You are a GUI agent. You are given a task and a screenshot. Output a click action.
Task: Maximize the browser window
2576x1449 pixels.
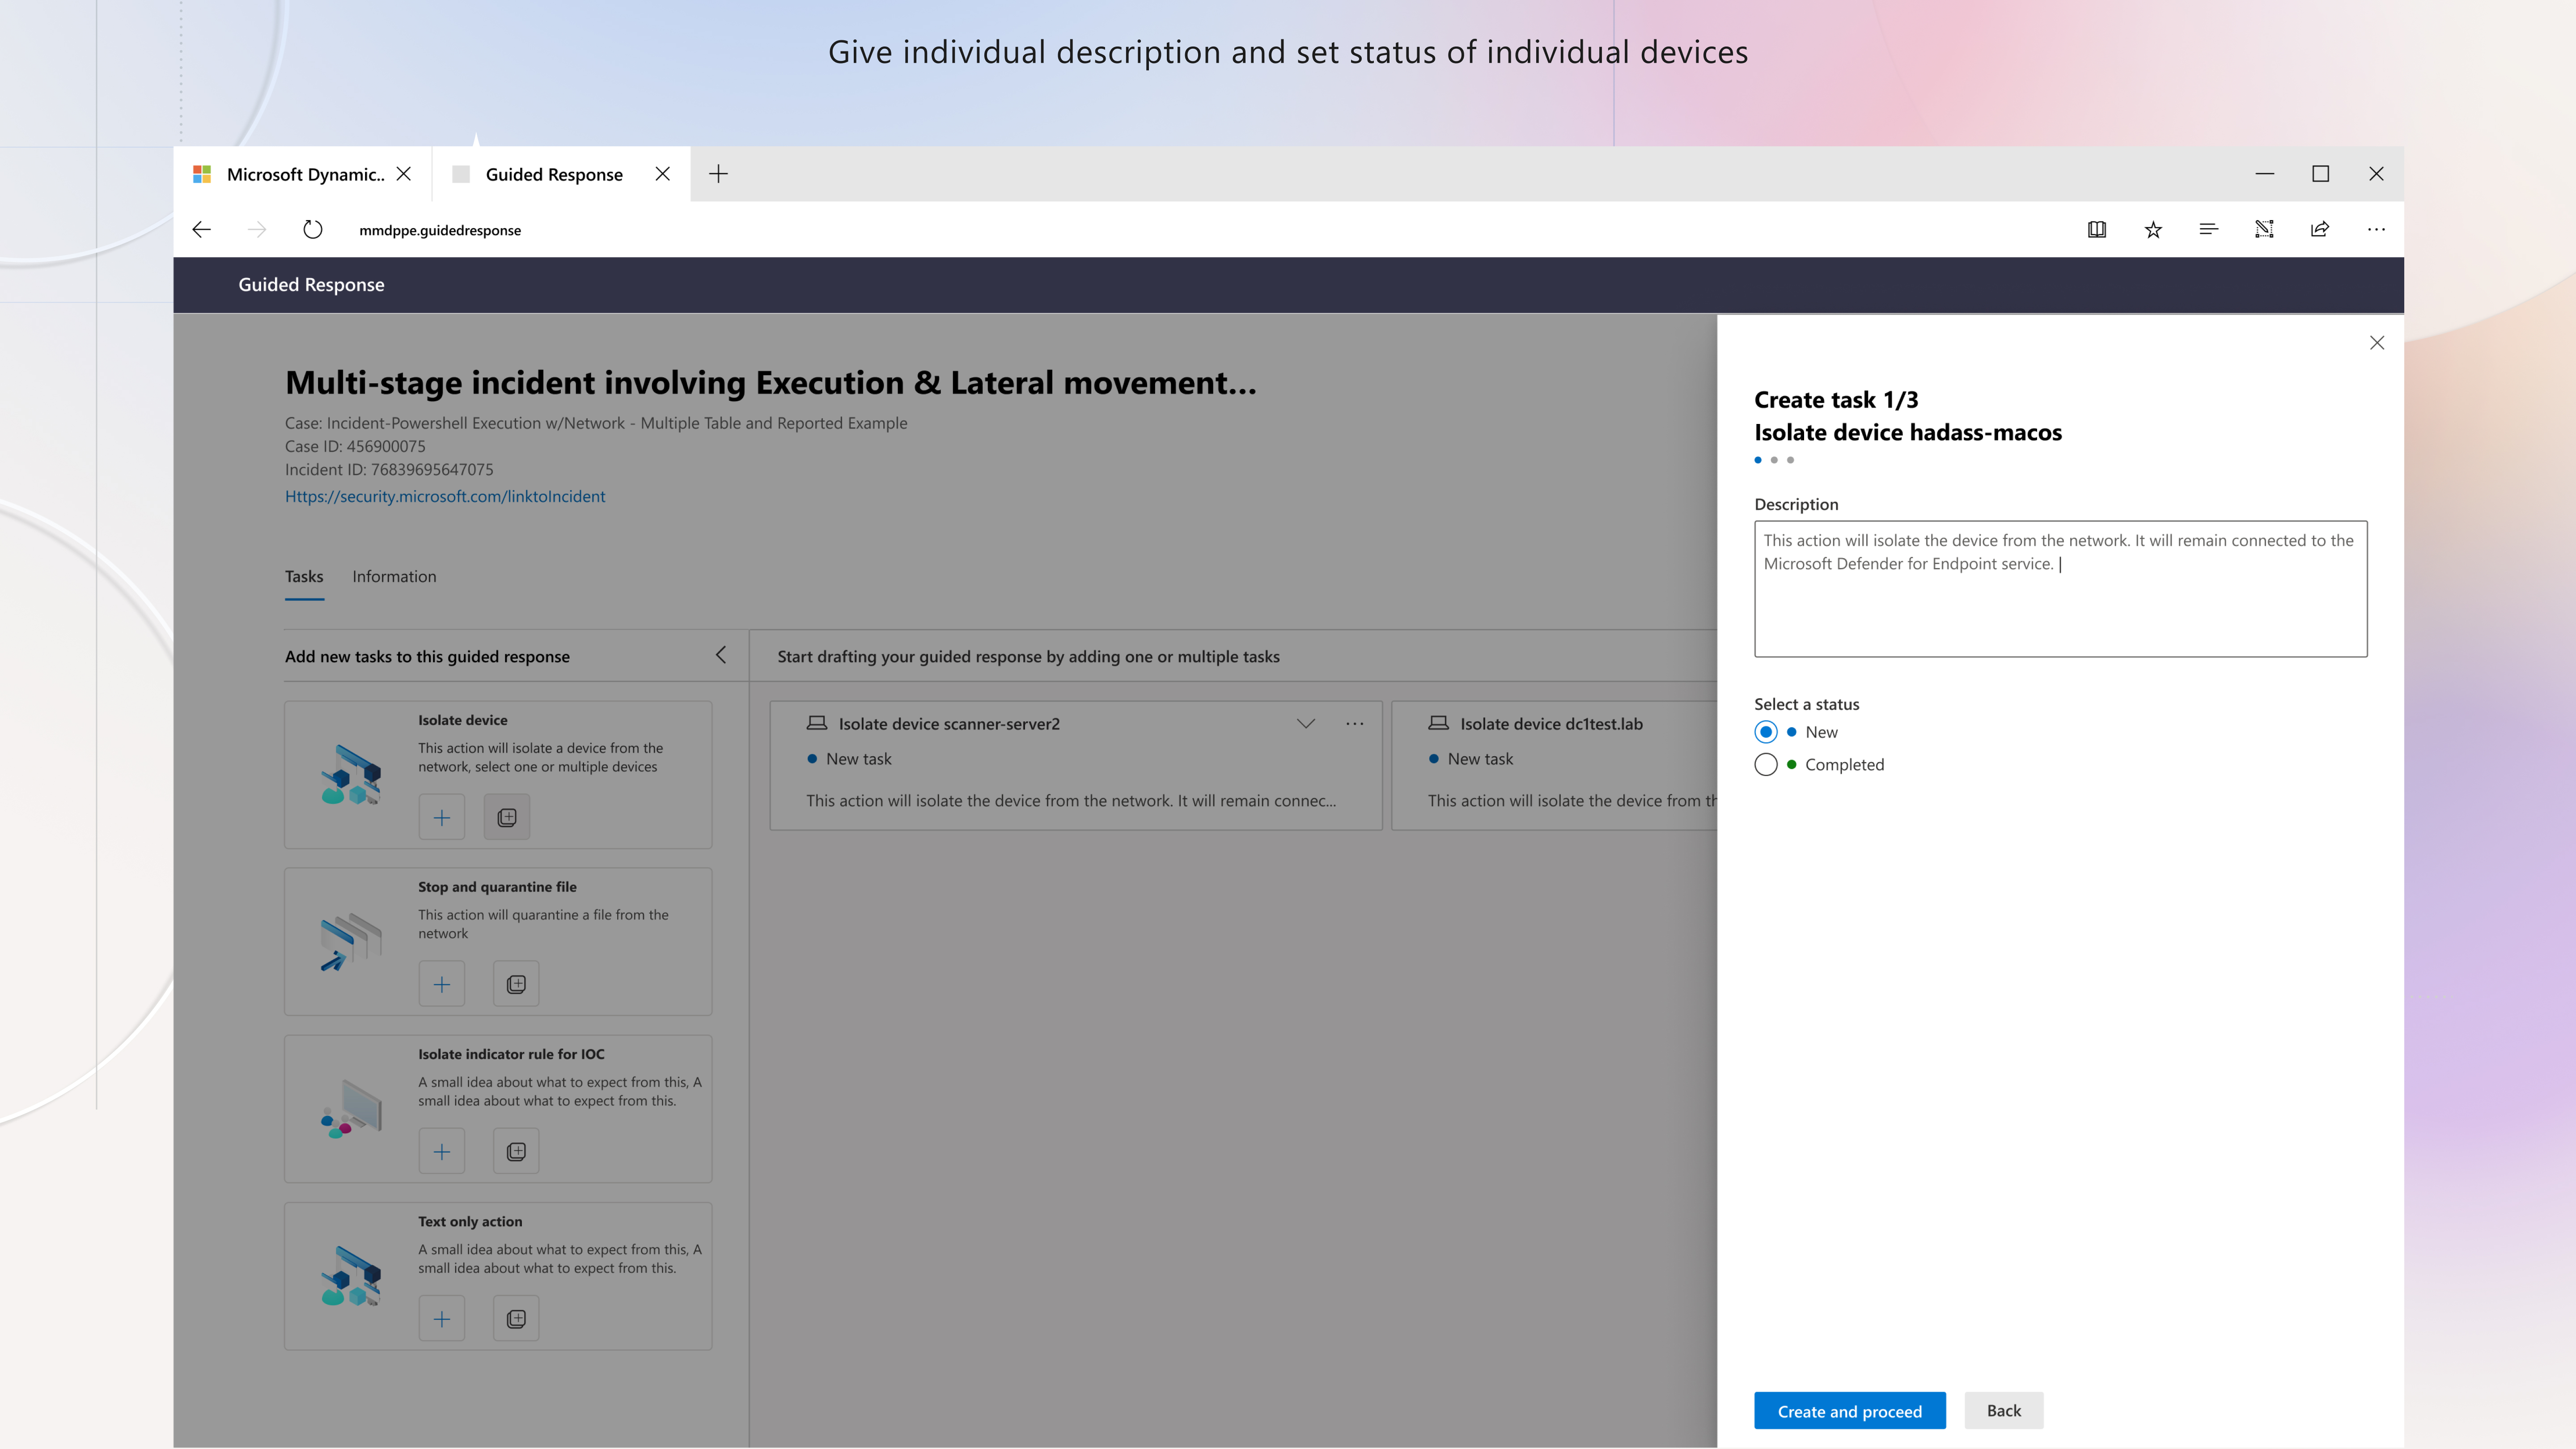click(2320, 174)
